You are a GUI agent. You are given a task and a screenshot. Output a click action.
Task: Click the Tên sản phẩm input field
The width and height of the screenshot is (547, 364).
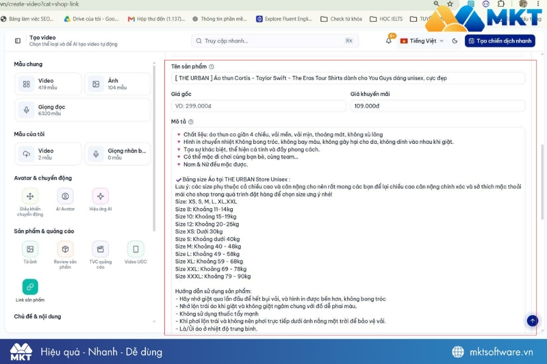(x=348, y=78)
